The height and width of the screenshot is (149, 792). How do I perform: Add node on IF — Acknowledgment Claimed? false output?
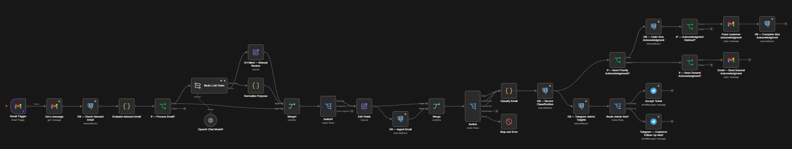pos(711,29)
